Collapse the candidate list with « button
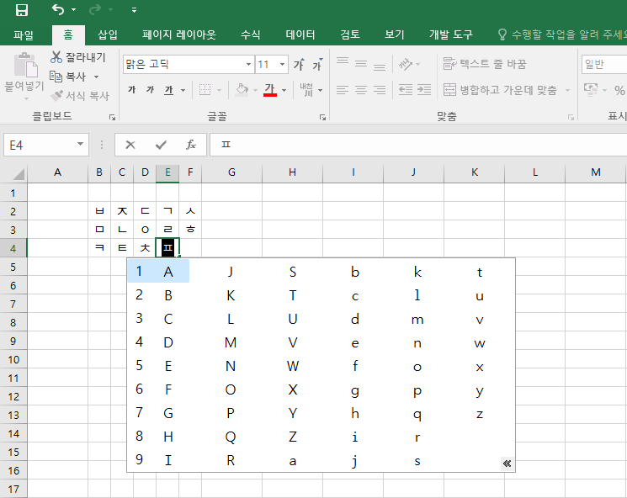This screenshot has height=498, width=627. pyautogui.click(x=507, y=464)
